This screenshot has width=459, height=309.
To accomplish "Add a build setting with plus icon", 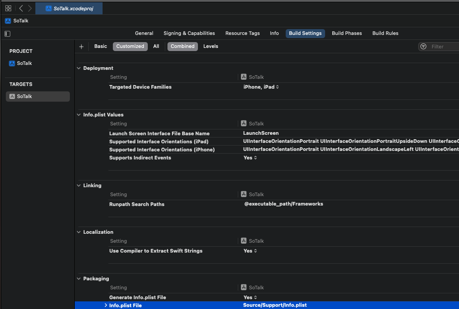I will click(x=82, y=47).
